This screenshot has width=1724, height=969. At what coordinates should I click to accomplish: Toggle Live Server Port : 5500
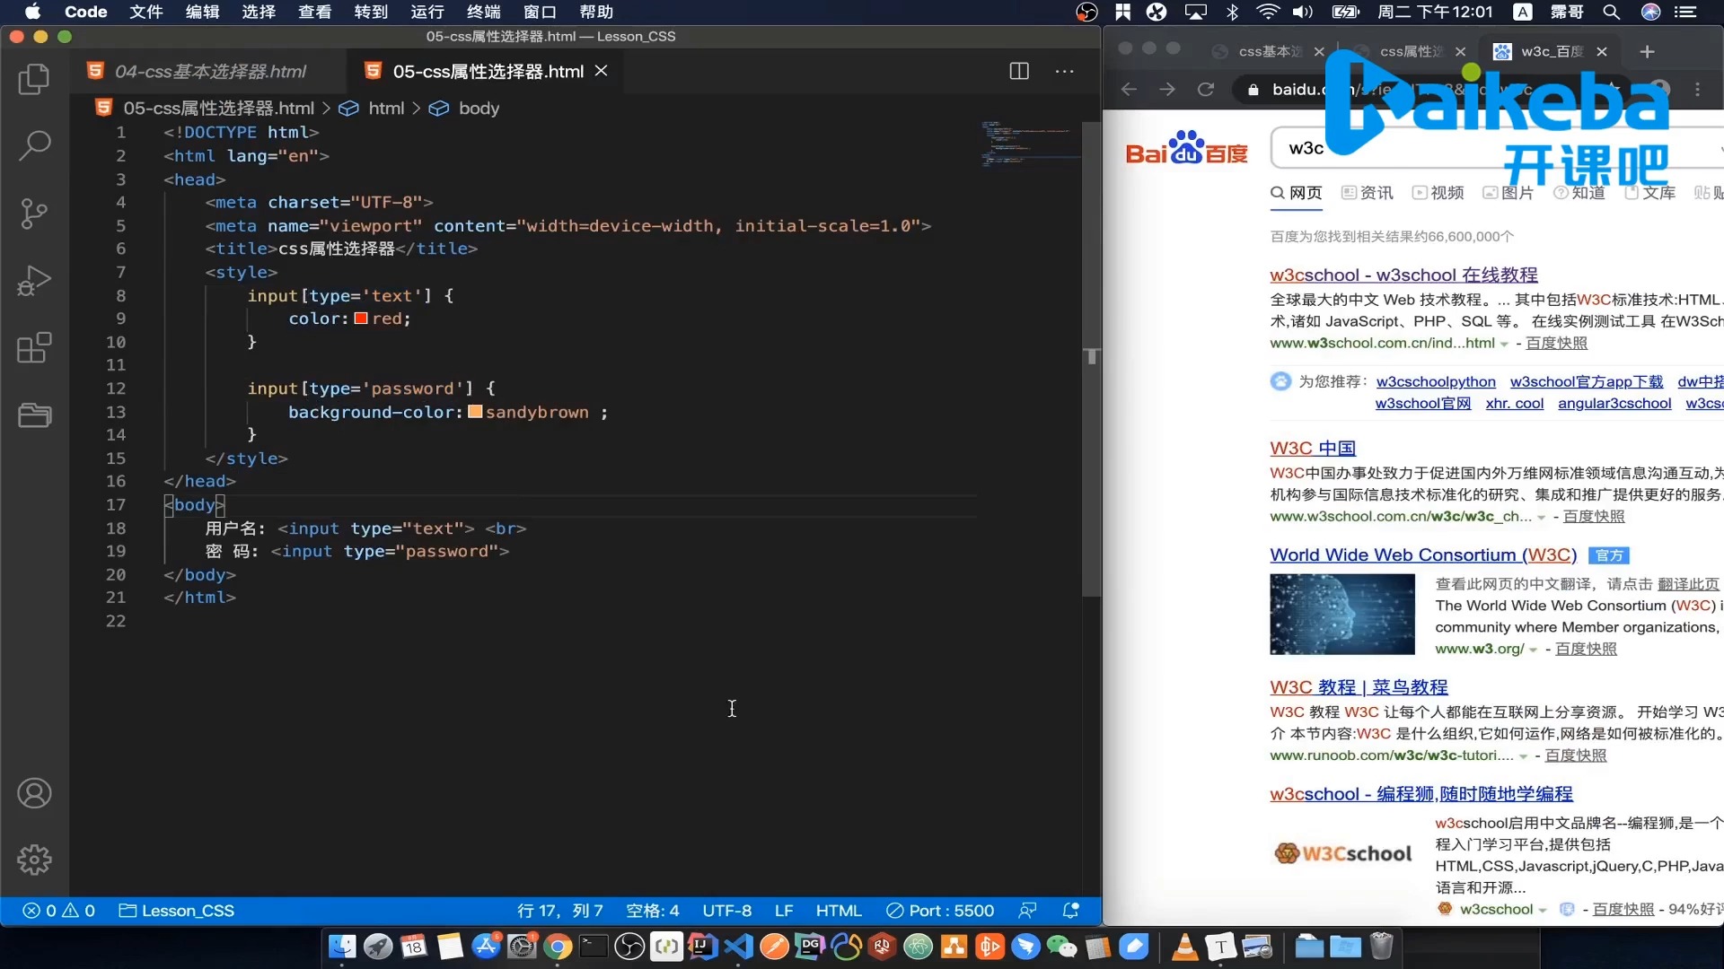pos(940,911)
